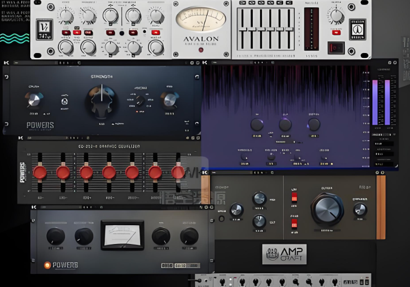
Task: Click the middle of three large knobs in the purple plugin
Action: (x=285, y=124)
